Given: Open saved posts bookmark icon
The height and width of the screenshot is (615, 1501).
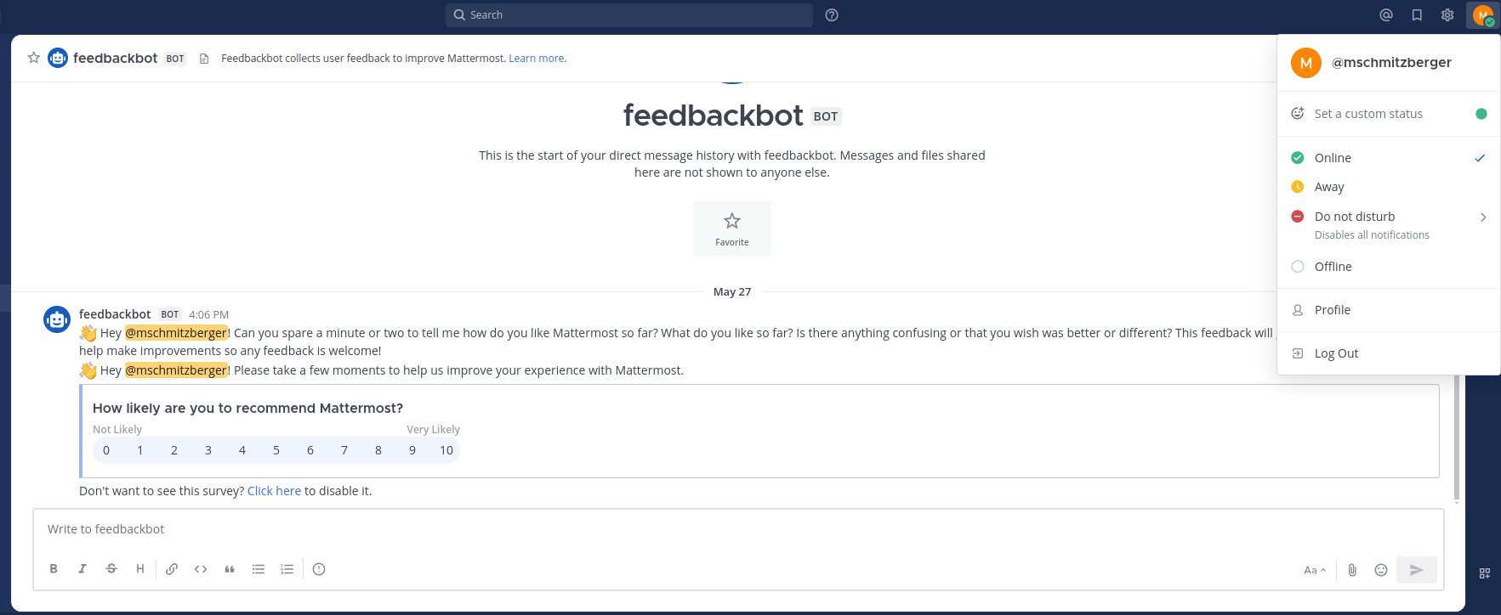Looking at the screenshot, I should pos(1417,15).
